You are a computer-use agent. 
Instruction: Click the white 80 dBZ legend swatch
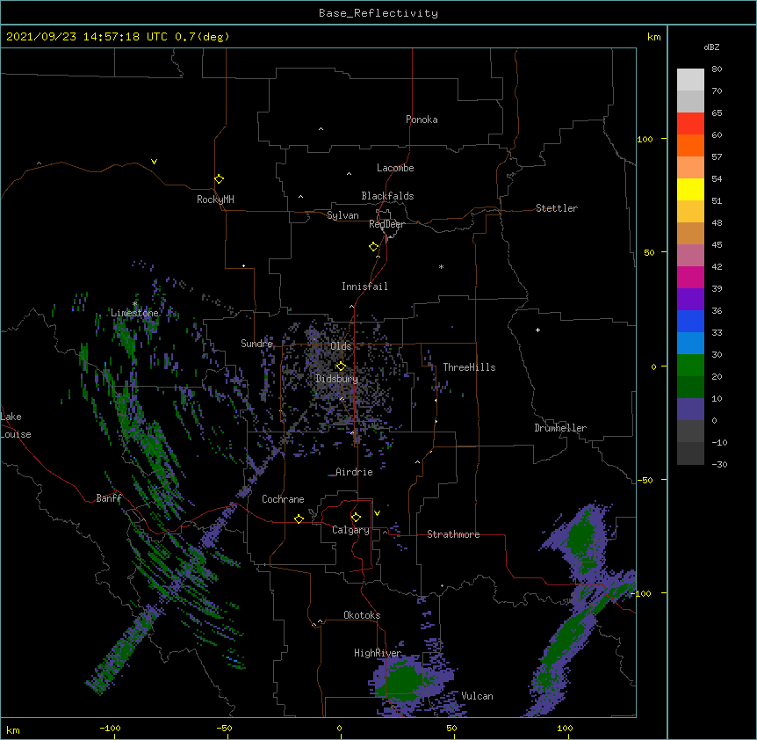coord(690,80)
